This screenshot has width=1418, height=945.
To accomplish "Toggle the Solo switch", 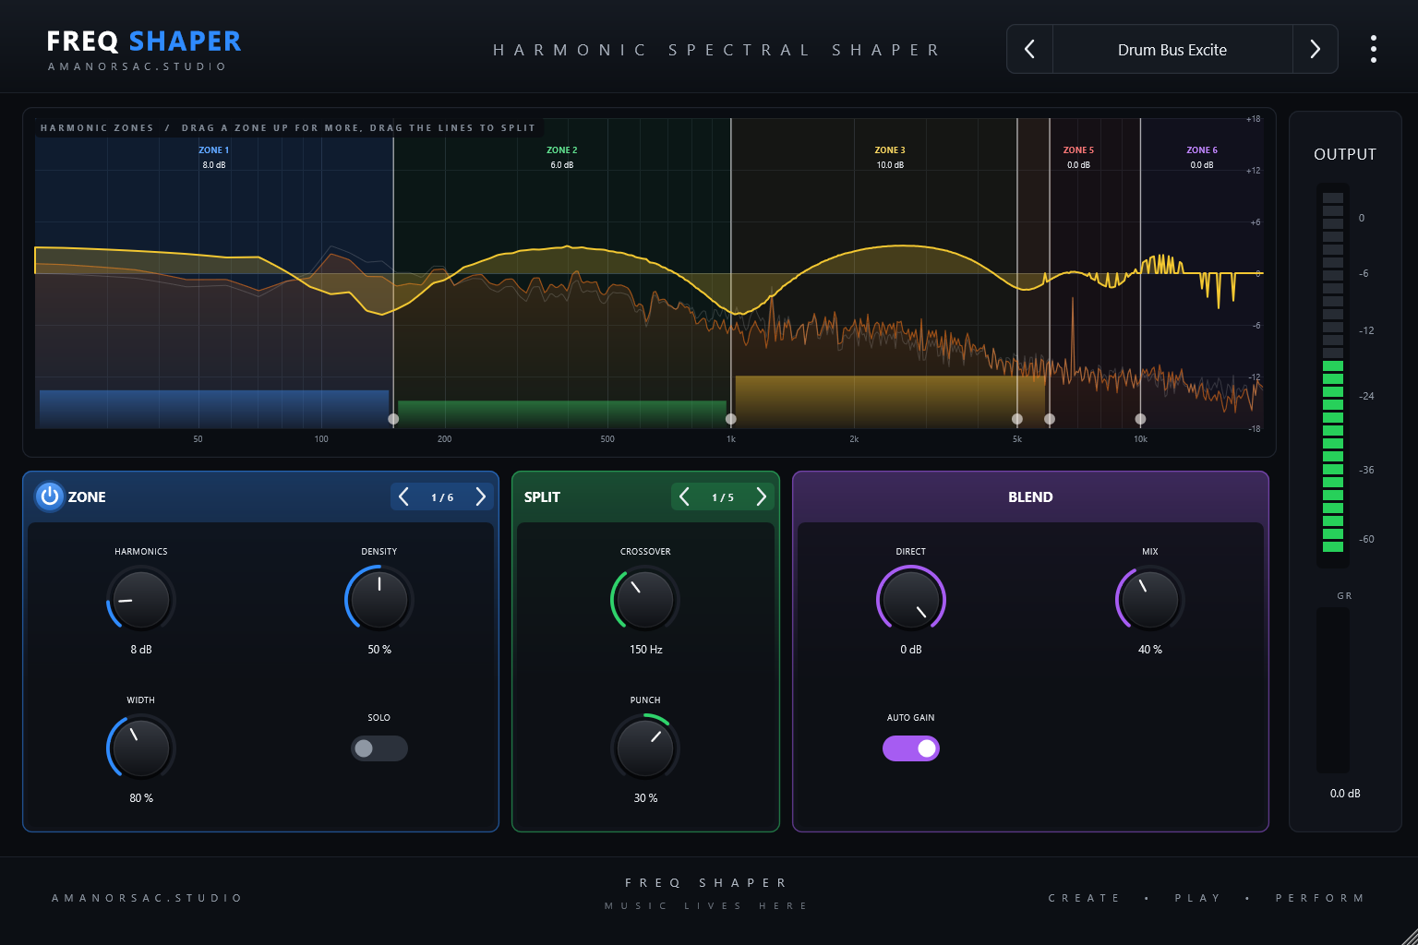I will click(379, 748).
